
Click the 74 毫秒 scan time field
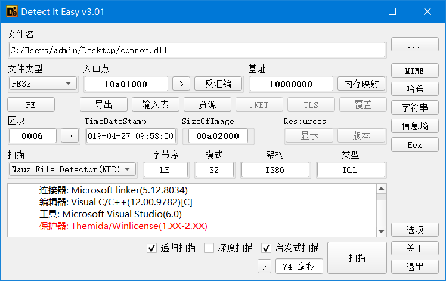[x=299, y=267]
